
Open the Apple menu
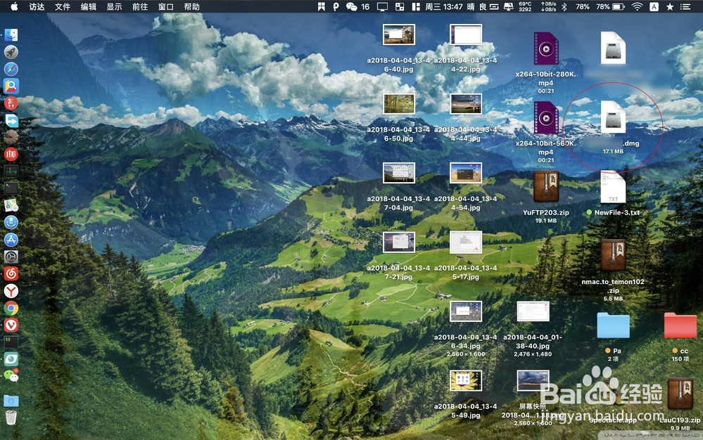(13, 6)
